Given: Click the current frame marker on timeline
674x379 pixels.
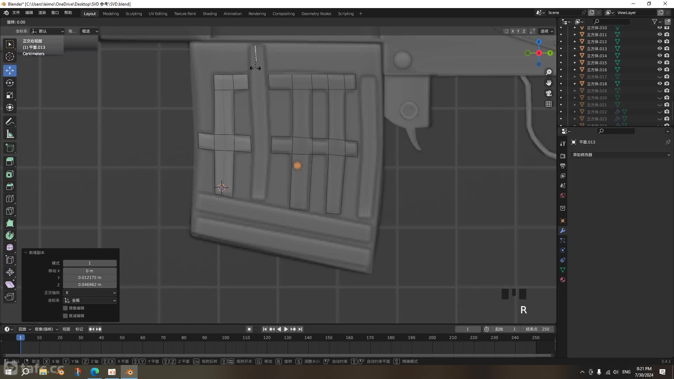Looking at the screenshot, I should click(20, 338).
